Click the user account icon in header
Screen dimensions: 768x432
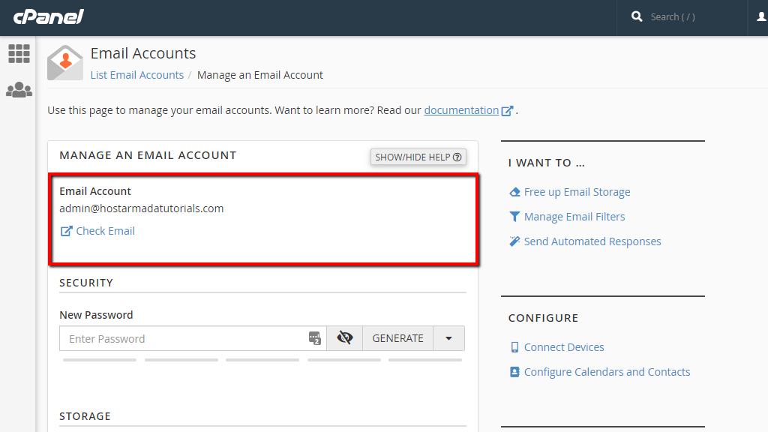coord(761,16)
